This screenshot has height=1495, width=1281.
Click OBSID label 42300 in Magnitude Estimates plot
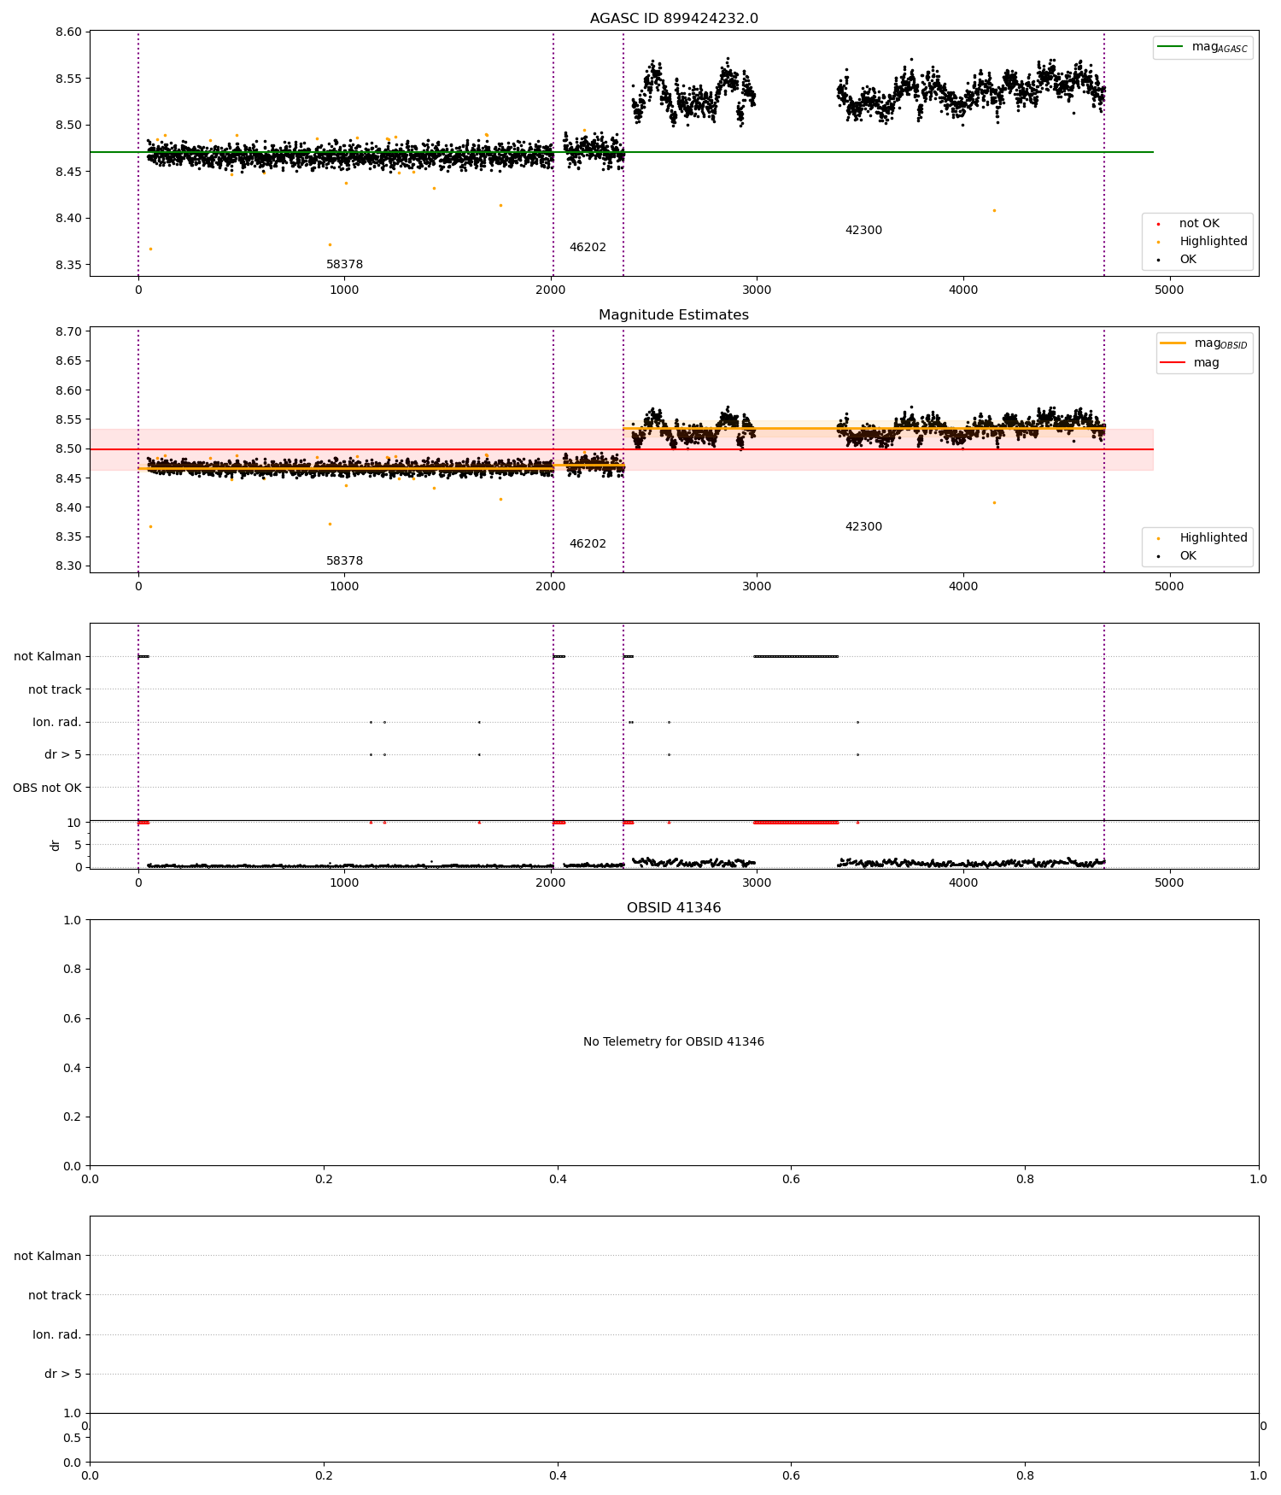coord(863,527)
